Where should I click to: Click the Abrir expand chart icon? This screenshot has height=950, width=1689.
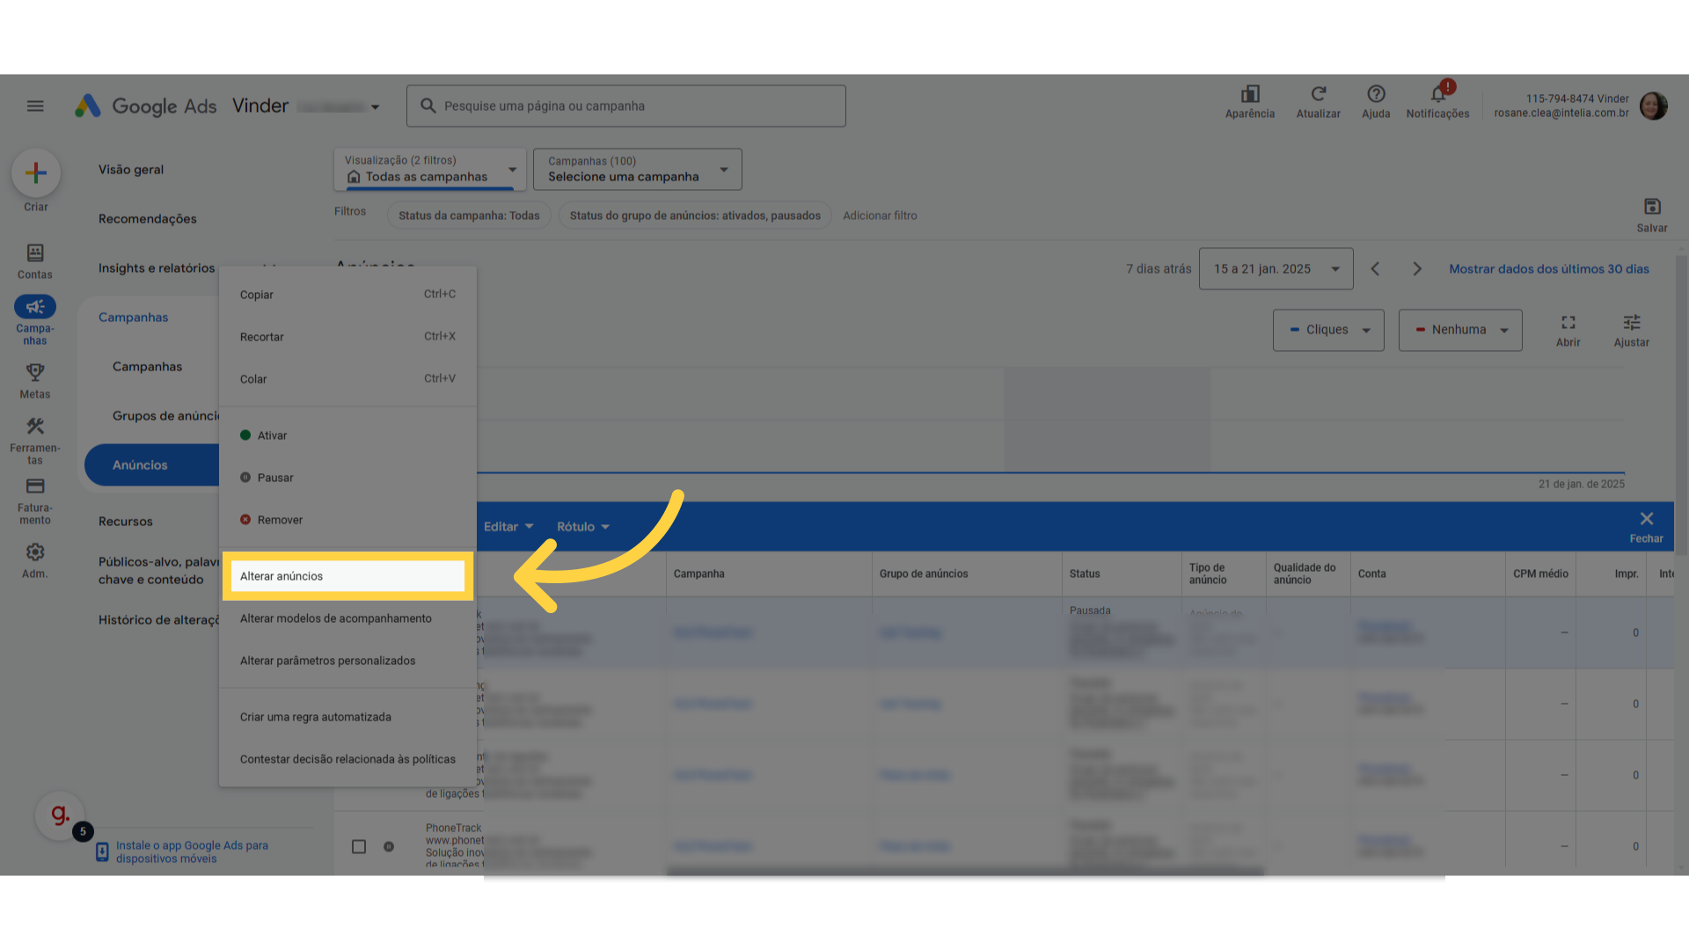coord(1568,323)
